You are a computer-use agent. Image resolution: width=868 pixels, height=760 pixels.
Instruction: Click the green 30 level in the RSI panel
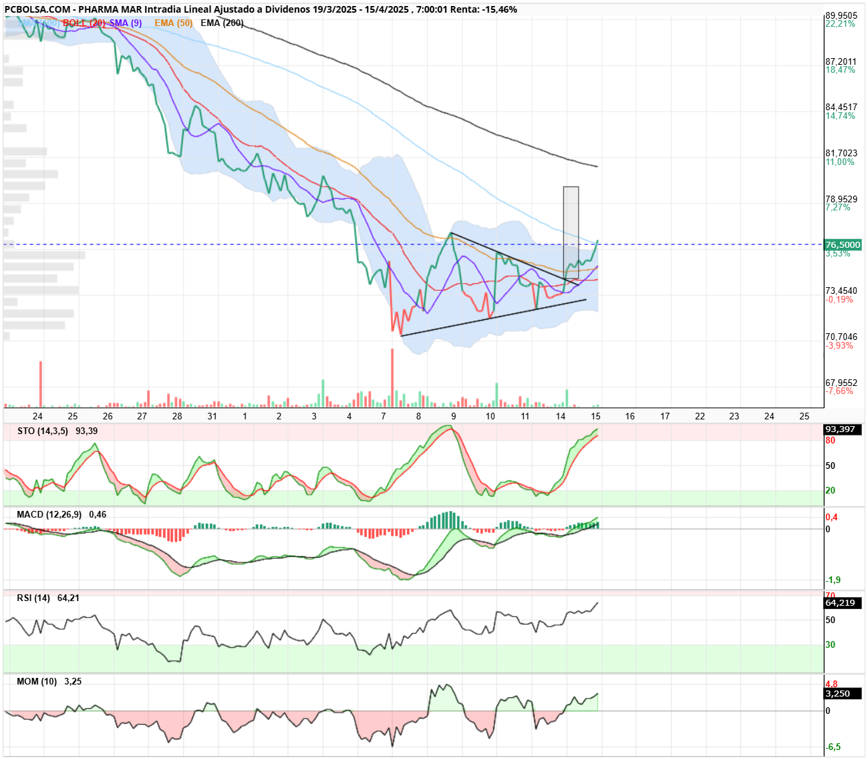tap(831, 644)
